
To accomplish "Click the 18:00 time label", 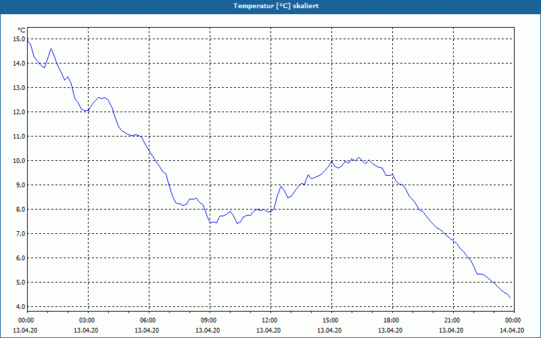I will [x=392, y=320].
